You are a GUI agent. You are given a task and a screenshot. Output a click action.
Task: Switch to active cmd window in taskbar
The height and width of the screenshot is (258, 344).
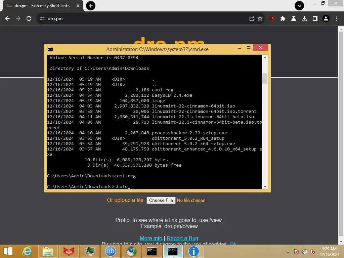click(x=173, y=251)
